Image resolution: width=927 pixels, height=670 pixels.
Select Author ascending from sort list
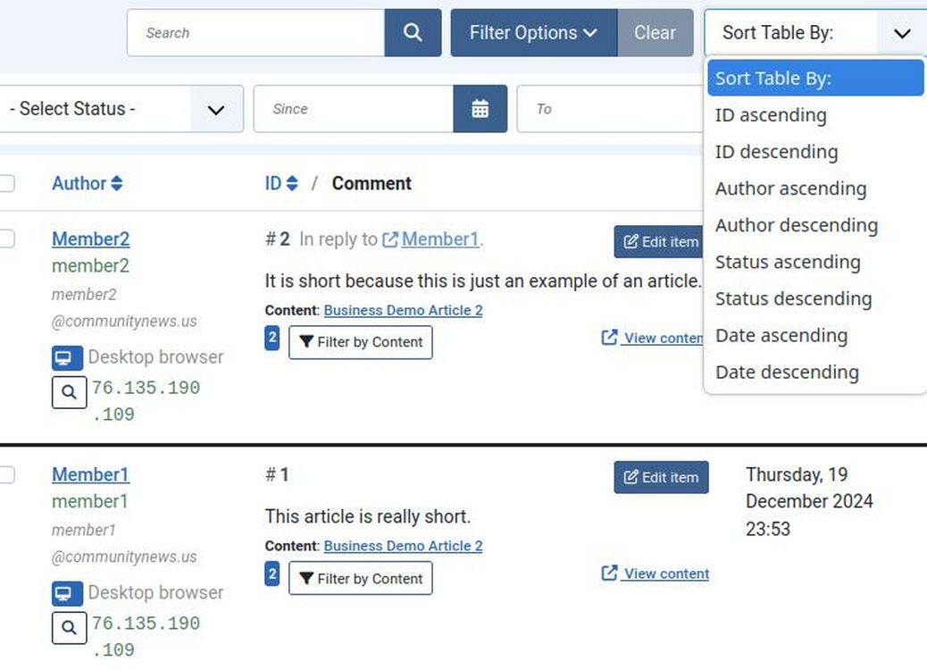coord(790,188)
